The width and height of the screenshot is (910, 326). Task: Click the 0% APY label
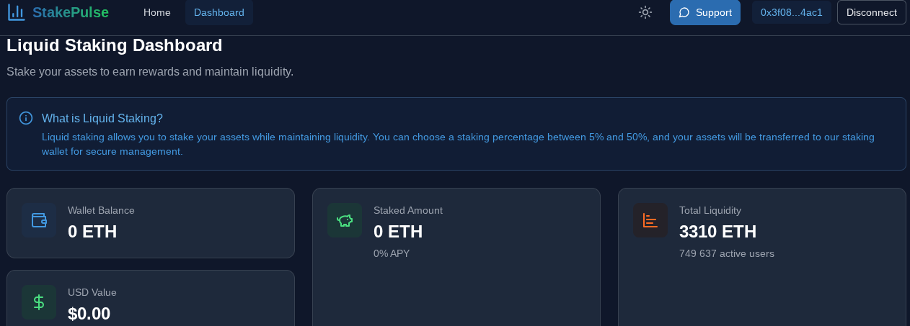tap(392, 253)
